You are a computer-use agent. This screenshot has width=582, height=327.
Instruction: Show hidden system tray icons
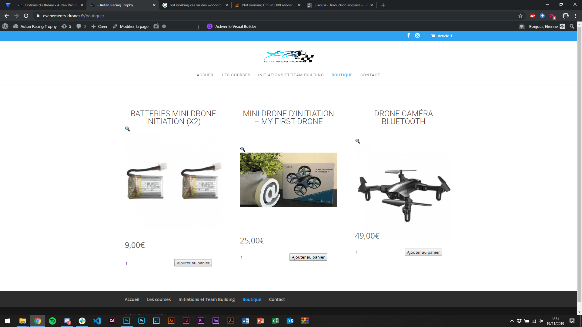tap(512, 321)
